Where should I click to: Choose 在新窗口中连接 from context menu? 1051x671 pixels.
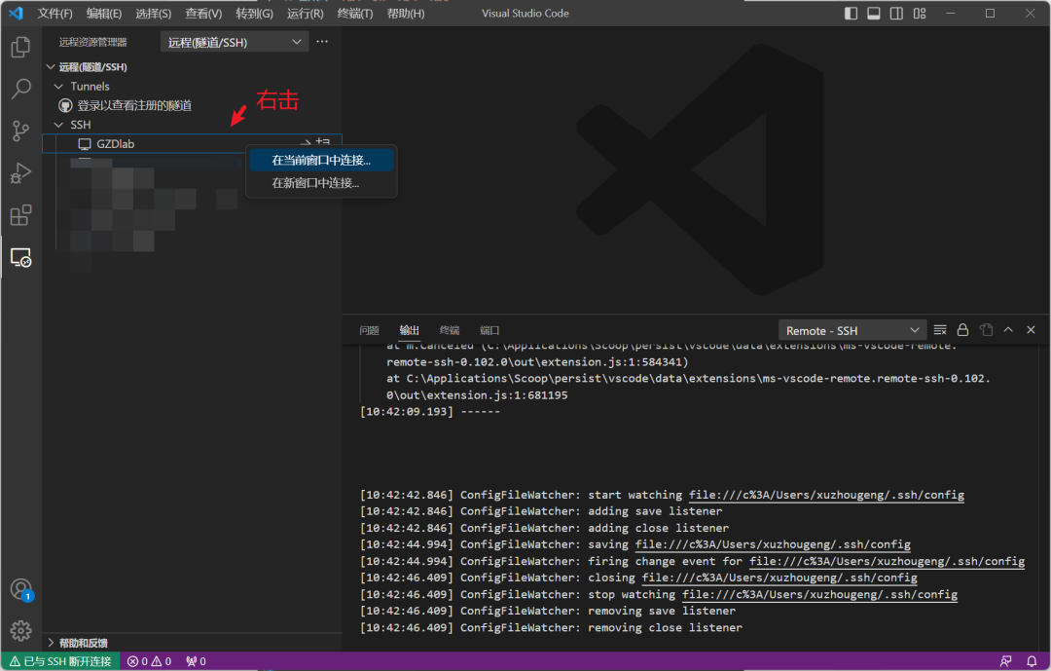(321, 183)
